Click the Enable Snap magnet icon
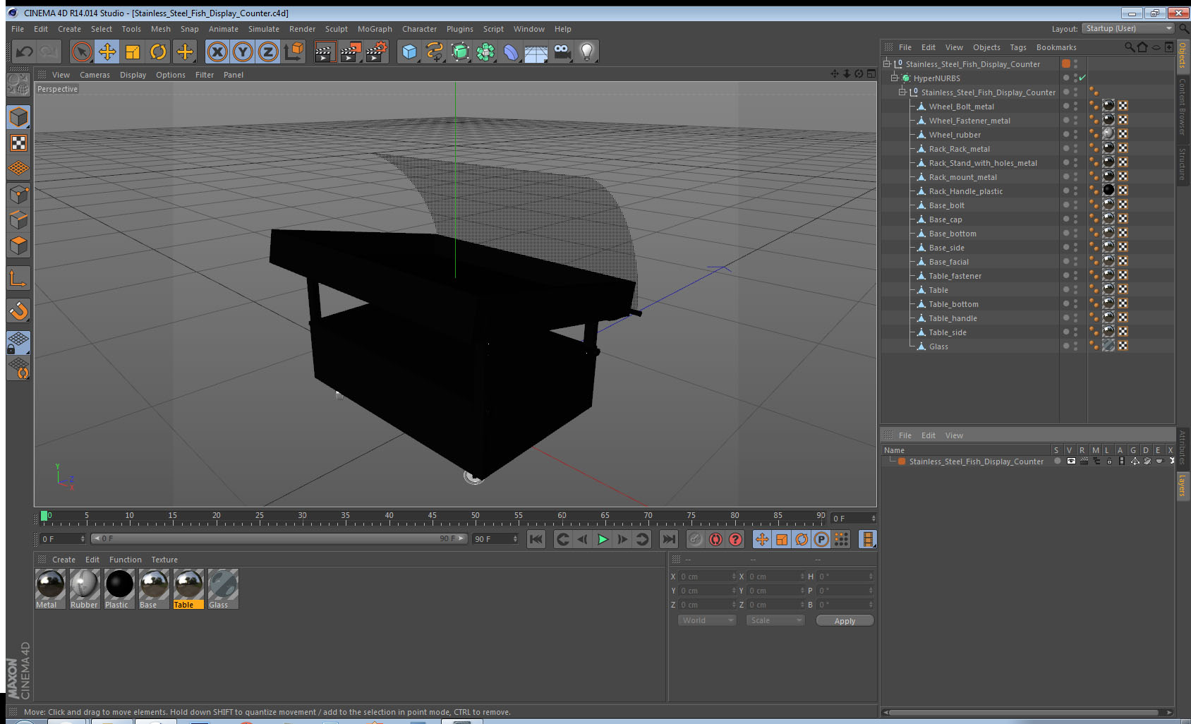 click(x=19, y=310)
